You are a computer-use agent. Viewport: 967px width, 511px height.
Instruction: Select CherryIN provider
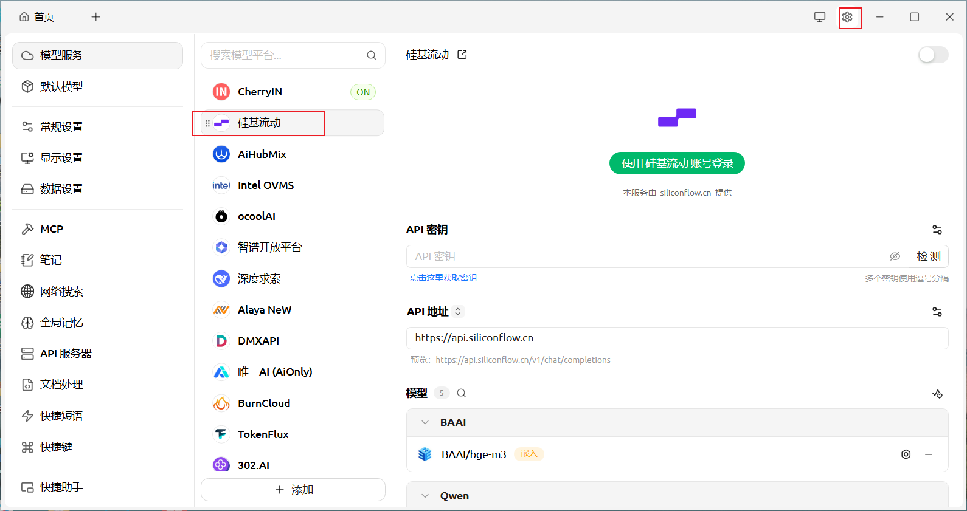[293, 92]
